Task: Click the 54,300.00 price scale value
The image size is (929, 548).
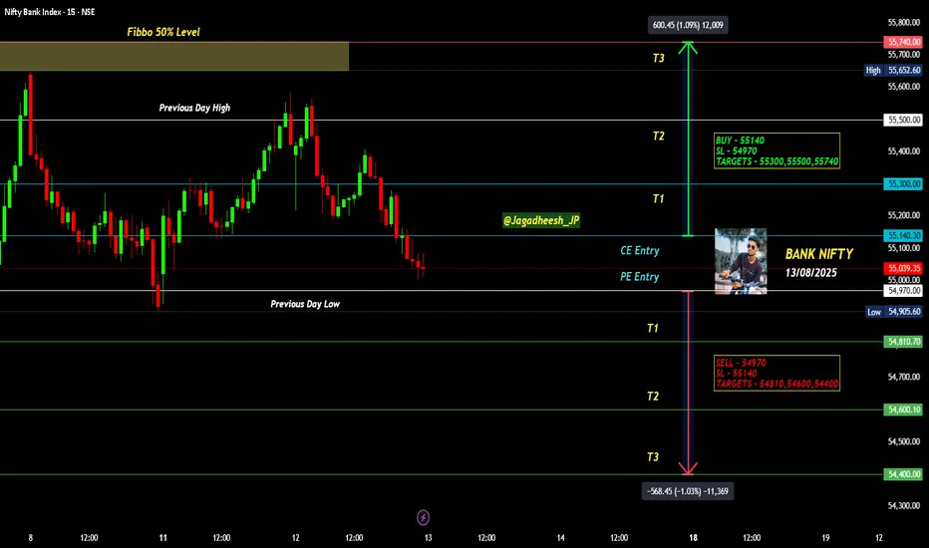Action: (x=903, y=505)
